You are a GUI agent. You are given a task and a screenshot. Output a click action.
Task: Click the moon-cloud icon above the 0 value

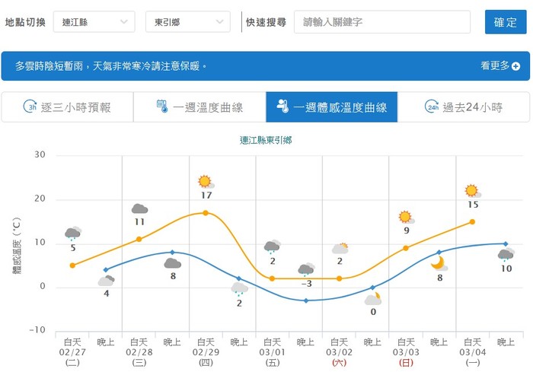click(x=372, y=299)
